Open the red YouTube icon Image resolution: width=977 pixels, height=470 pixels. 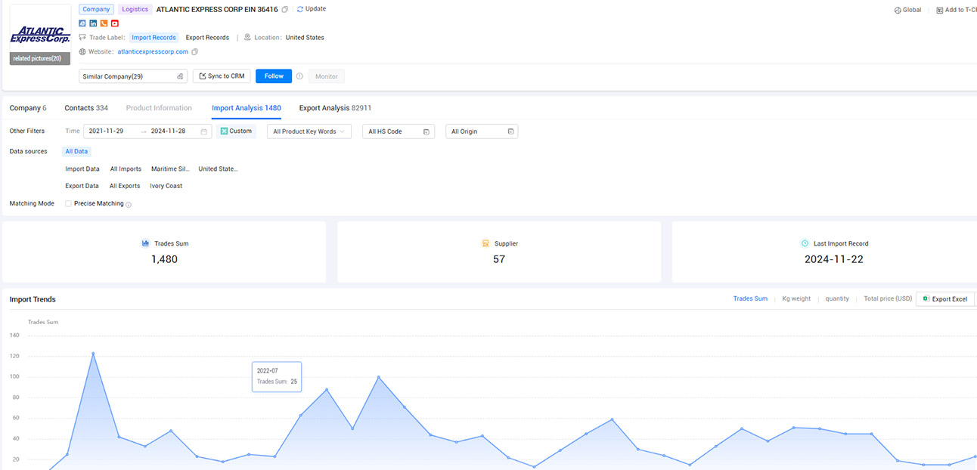[x=114, y=23]
